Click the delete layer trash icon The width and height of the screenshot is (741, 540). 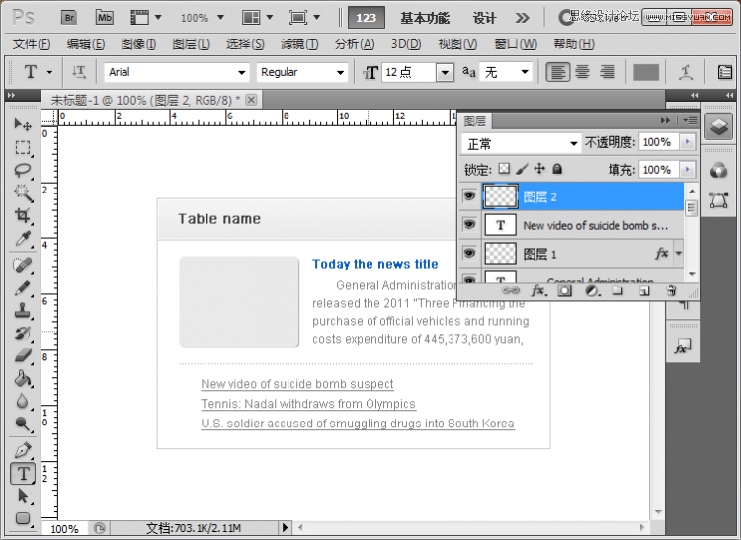click(x=671, y=291)
